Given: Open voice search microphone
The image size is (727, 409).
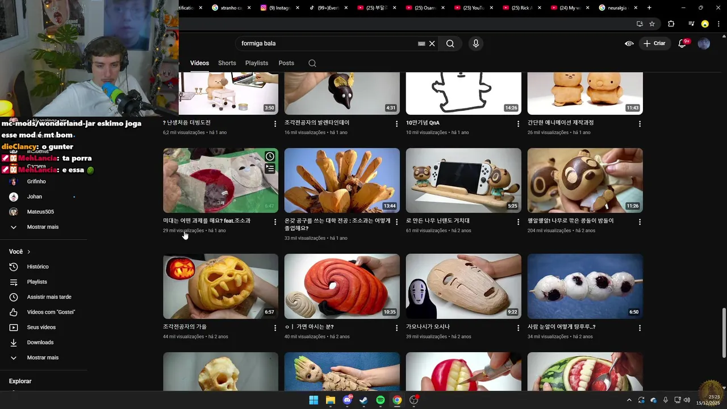Looking at the screenshot, I should click(x=476, y=43).
